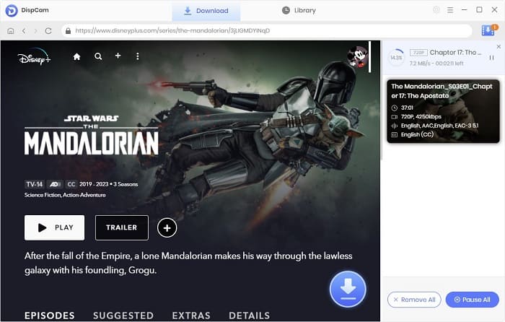Screen dimensions: 505x322
Task: Open the Disney+ more options dots
Action: (138, 56)
